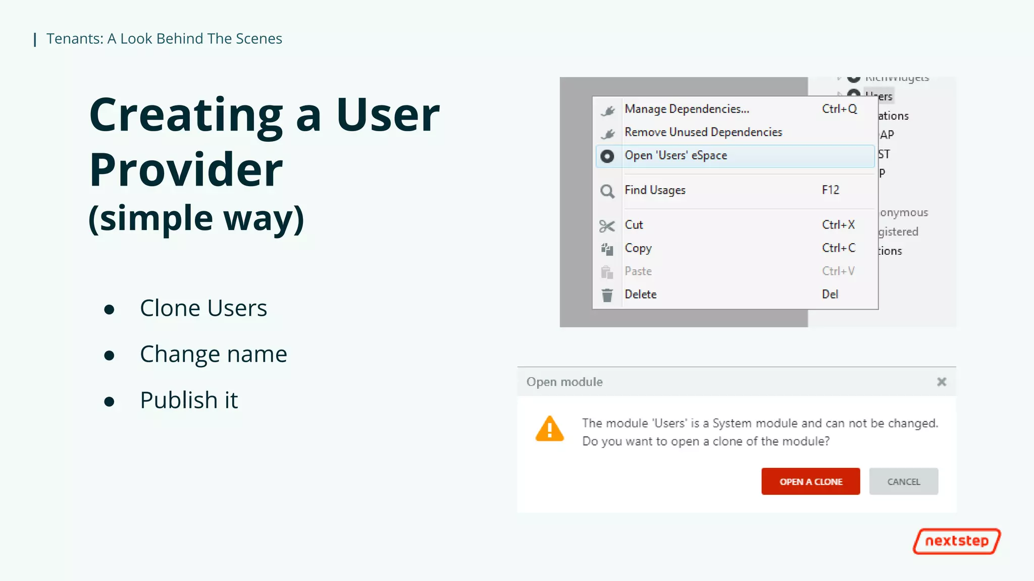
Task: Click the plug icon beside Remove Unused Dependencies
Action: pyautogui.click(x=607, y=133)
